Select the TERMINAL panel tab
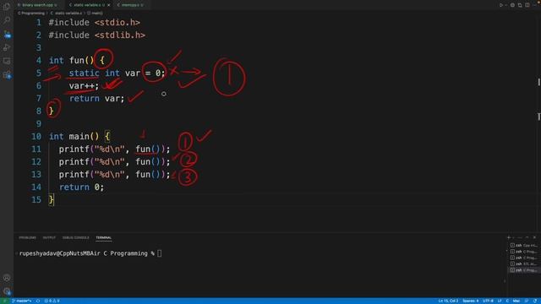541x304 pixels. pos(103,238)
